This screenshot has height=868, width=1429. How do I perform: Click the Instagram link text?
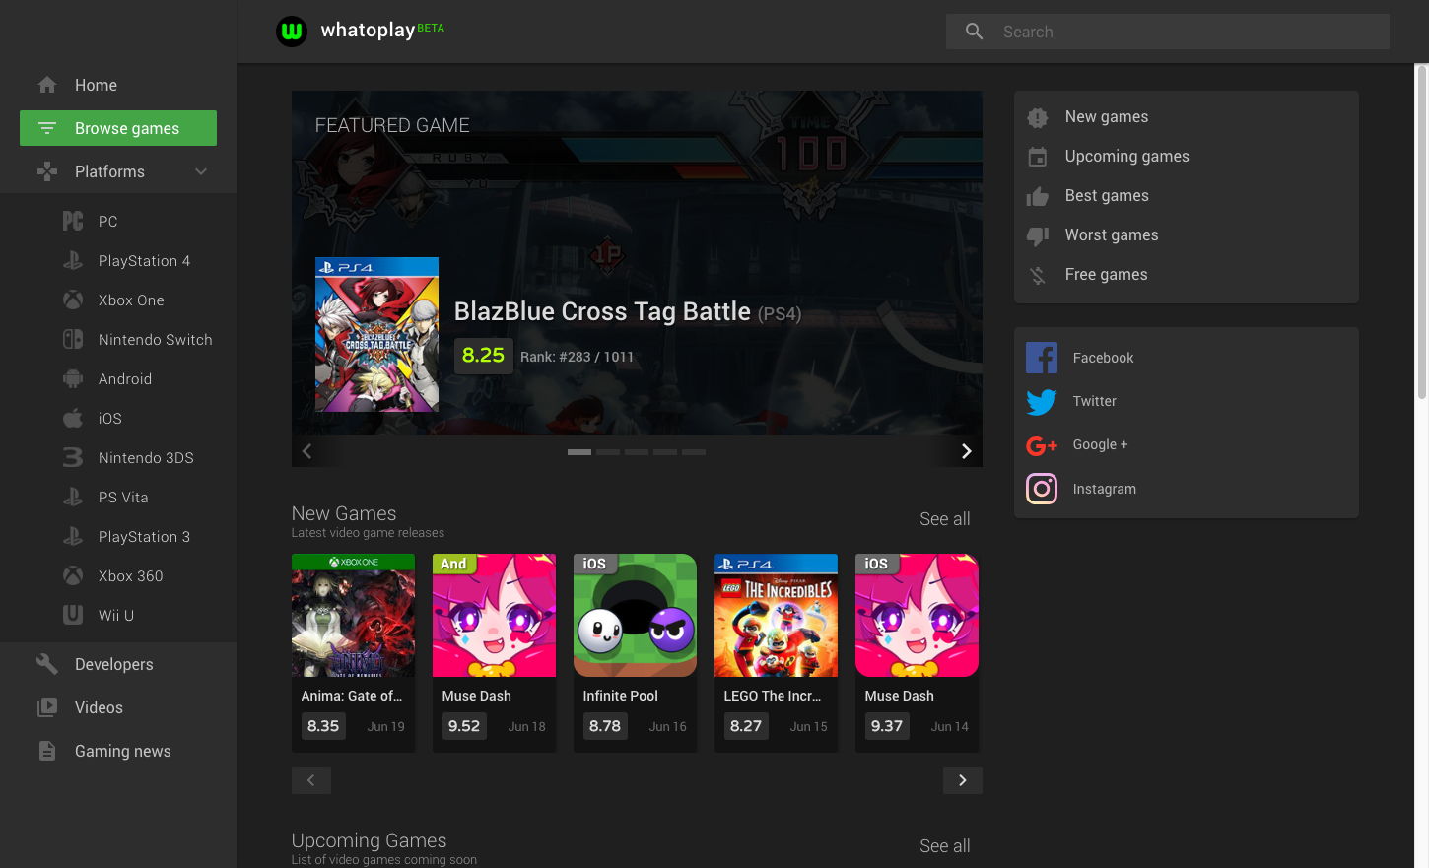tap(1104, 490)
